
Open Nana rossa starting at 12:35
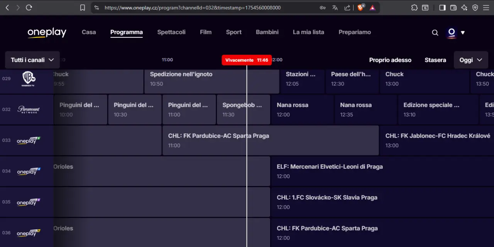366,110
